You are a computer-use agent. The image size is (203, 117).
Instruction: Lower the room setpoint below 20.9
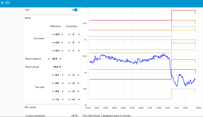[49, 59]
